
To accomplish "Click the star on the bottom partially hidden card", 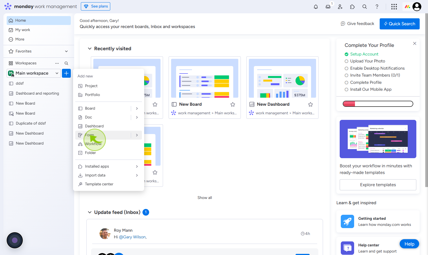I will (x=155, y=172).
